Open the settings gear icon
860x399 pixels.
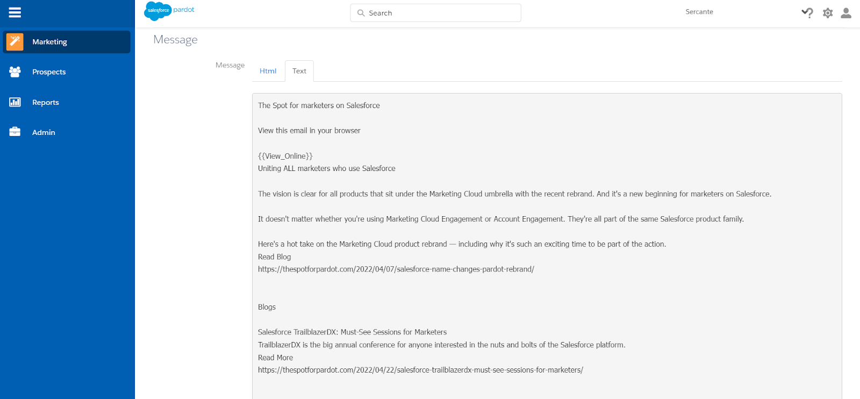pyautogui.click(x=828, y=13)
